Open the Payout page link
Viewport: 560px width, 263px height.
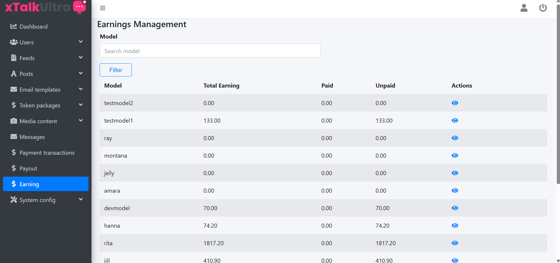pos(28,168)
